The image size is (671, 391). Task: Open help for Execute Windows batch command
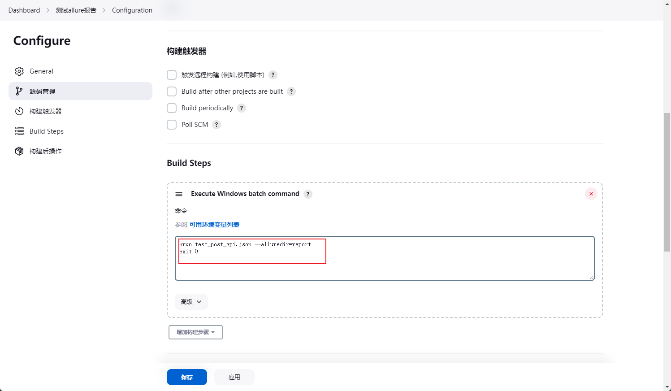308,194
